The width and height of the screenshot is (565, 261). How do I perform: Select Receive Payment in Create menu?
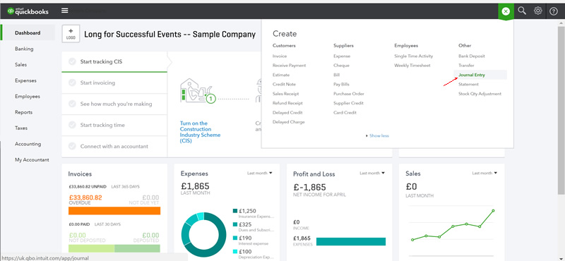click(290, 66)
